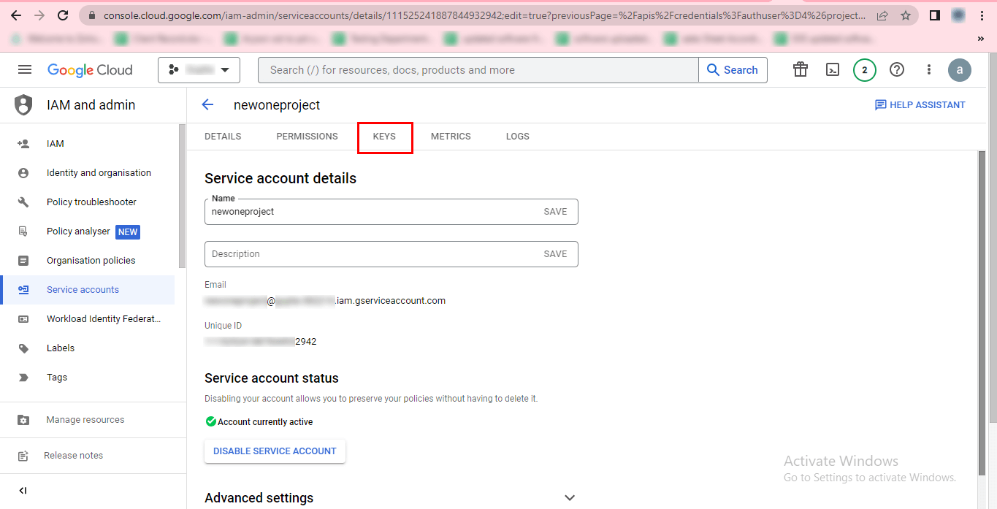Screen dimensions: 997x509
Task: Click Disable Service Account button
Action: pyautogui.click(x=275, y=451)
